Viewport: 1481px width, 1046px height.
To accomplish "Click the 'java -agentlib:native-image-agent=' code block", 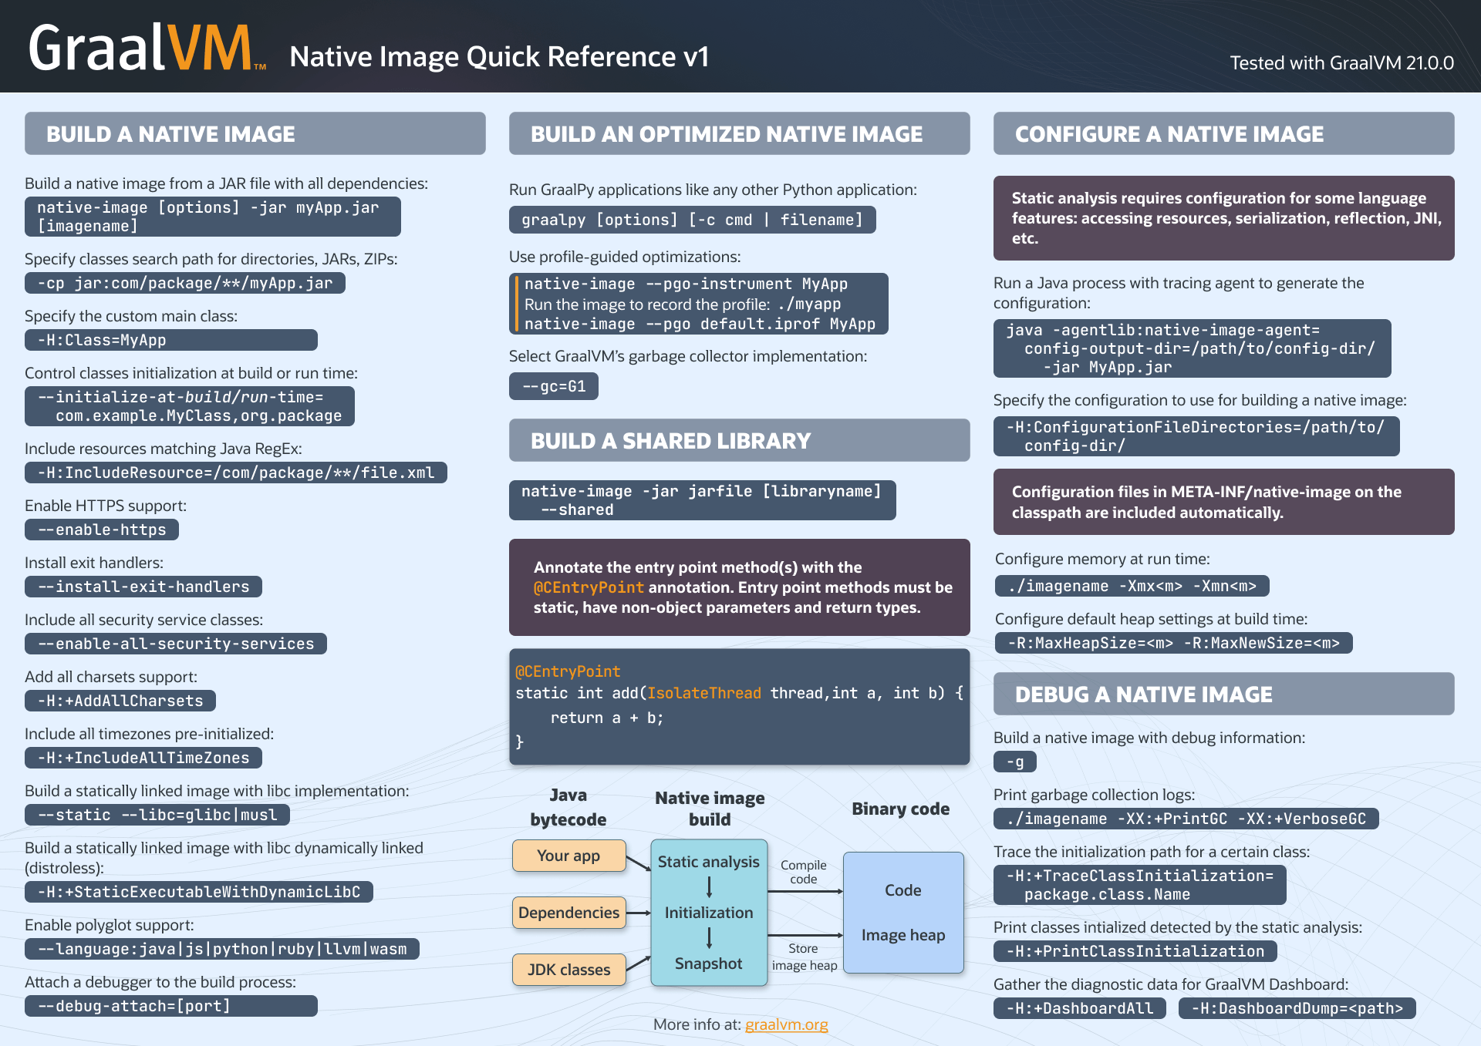I will click(x=1193, y=348).
